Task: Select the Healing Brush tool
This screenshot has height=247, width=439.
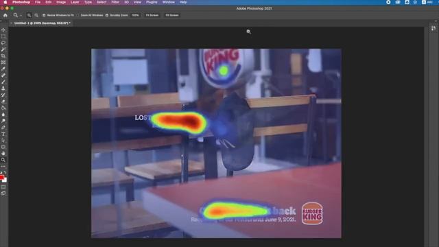Action: pos(3,75)
